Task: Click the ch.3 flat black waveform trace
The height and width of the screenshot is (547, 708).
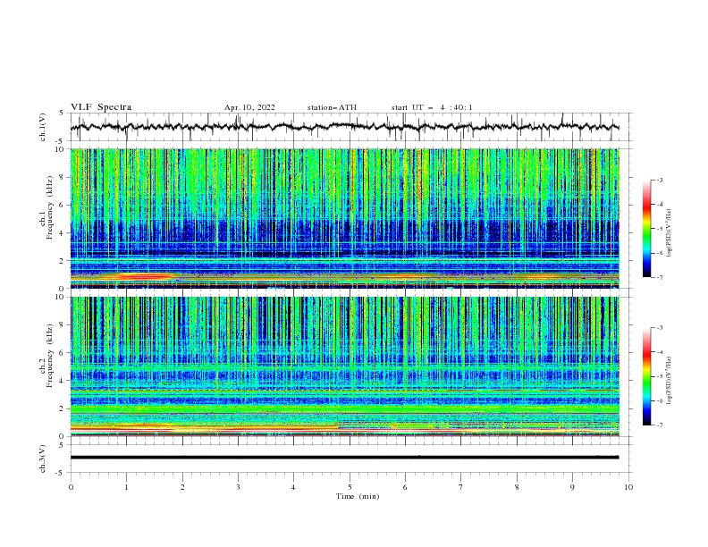Action: pyautogui.click(x=344, y=458)
